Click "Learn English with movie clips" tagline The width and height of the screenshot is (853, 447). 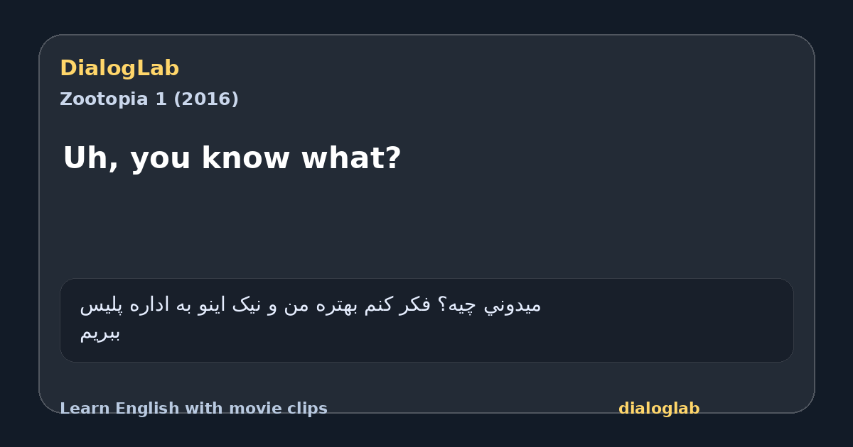(x=193, y=409)
